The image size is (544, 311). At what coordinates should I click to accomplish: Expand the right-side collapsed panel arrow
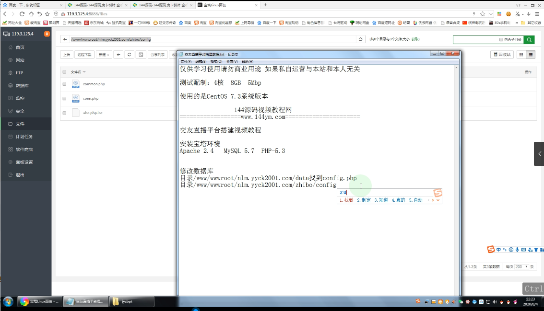[x=539, y=154]
